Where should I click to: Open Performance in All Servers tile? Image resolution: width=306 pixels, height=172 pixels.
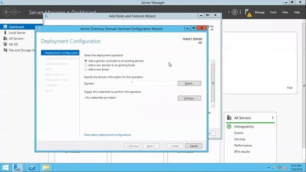click(x=243, y=145)
